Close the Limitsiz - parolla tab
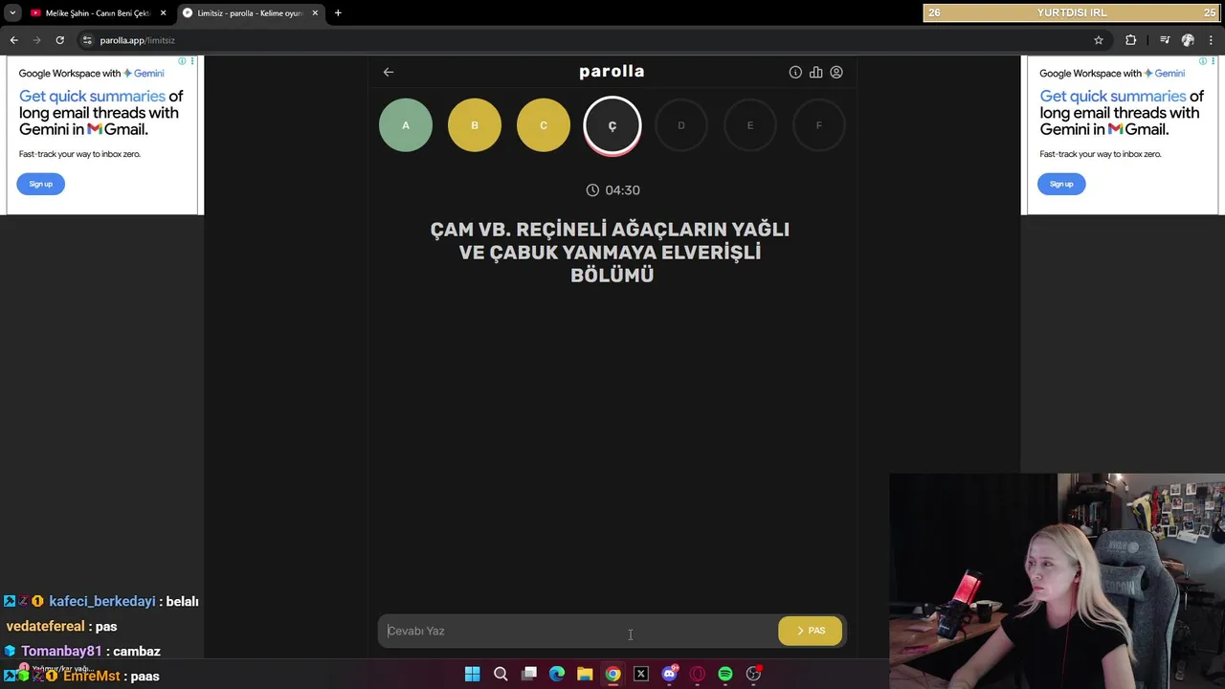This screenshot has height=689, width=1225. [315, 13]
